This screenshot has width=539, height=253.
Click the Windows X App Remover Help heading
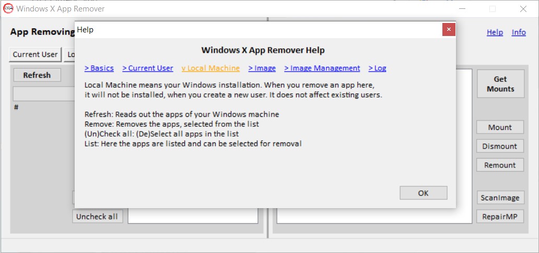(x=263, y=51)
